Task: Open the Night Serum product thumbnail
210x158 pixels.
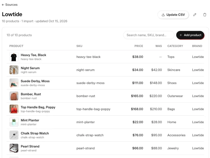Action: [14, 70]
